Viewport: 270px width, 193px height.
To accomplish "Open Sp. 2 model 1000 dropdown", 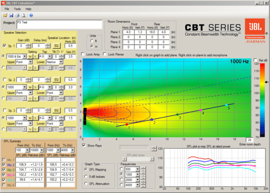I will (25, 87).
